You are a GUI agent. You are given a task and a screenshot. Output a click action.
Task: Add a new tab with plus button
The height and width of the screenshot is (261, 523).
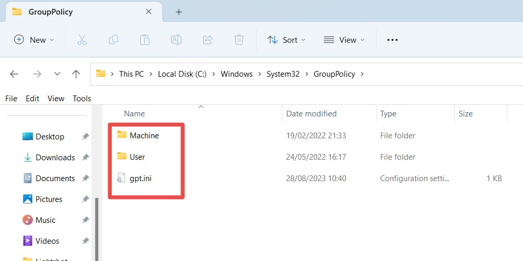pos(179,12)
